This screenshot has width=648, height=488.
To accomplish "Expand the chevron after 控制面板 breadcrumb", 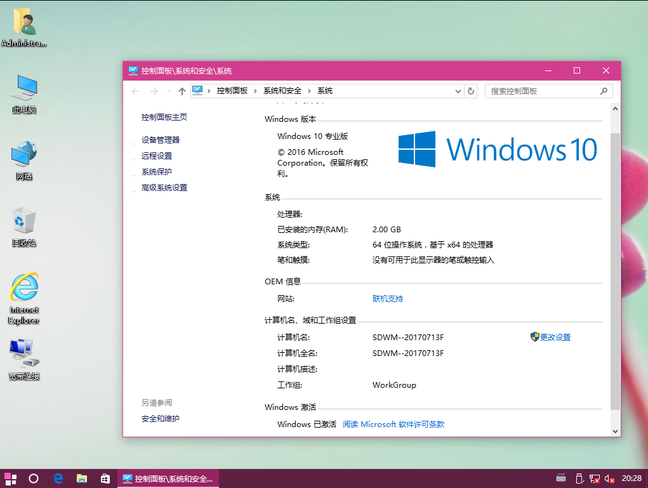I will [x=255, y=91].
